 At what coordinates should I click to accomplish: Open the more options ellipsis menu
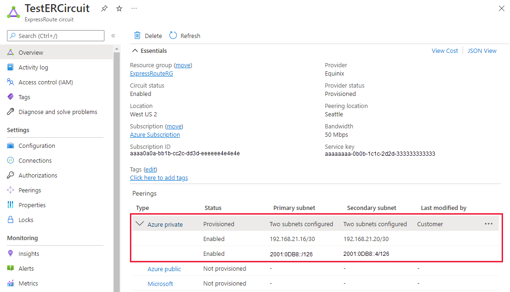point(134,8)
